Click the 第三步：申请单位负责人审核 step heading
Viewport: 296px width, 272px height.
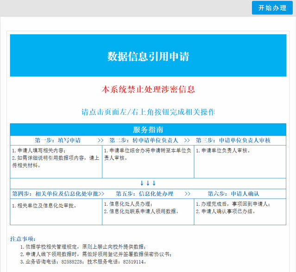point(233,140)
